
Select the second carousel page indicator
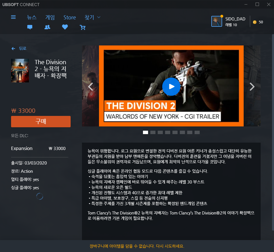coord(153,132)
